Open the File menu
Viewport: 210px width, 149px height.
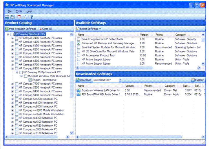point(10,11)
